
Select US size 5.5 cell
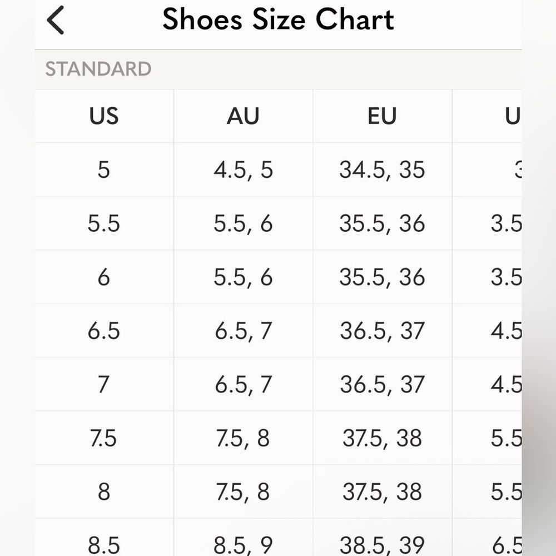104,224
